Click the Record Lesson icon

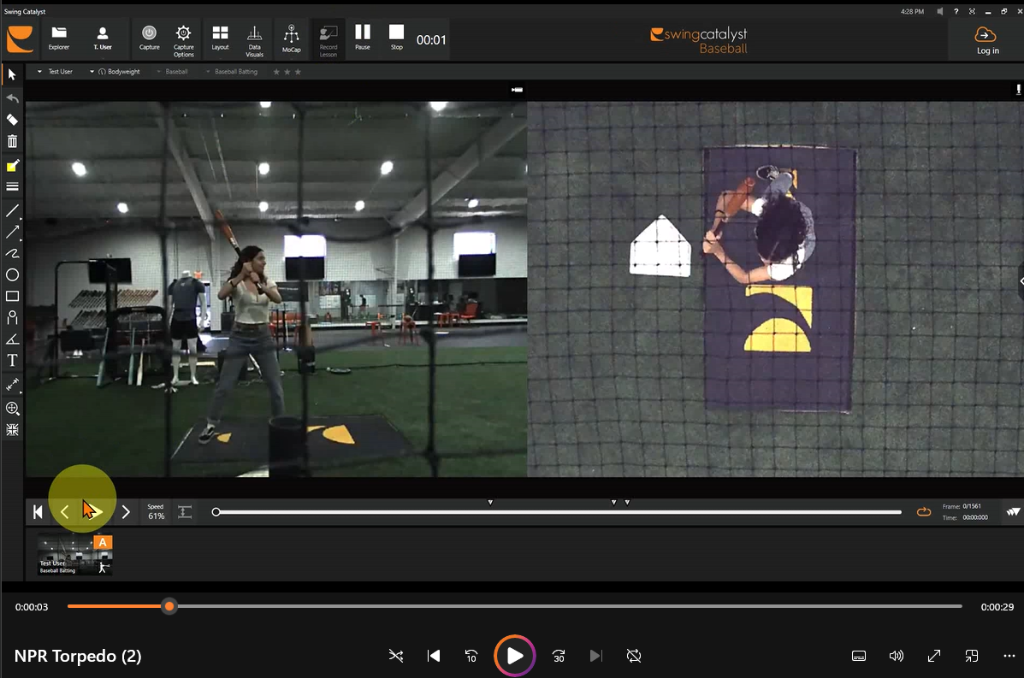(329, 40)
